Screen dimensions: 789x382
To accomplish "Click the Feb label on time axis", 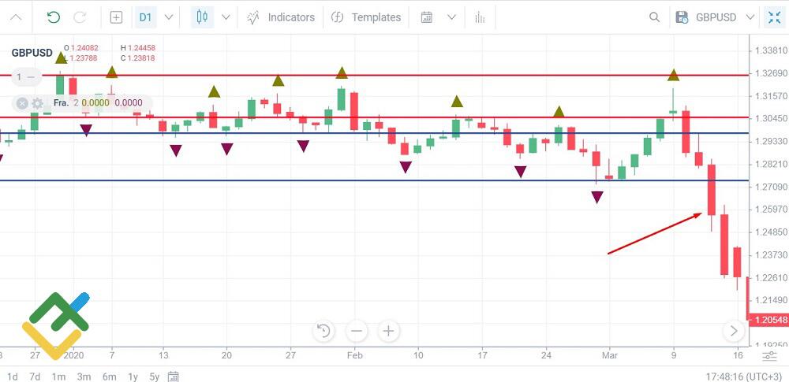I will coord(355,355).
